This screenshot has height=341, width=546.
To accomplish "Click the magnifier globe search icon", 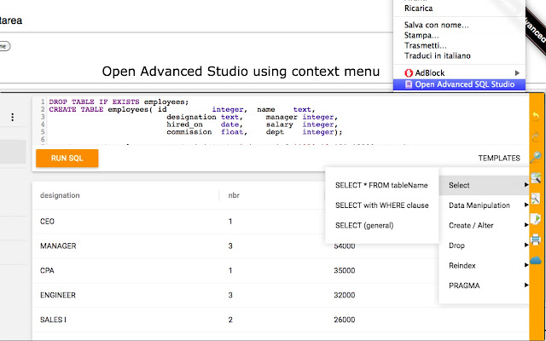I will click(536, 157).
